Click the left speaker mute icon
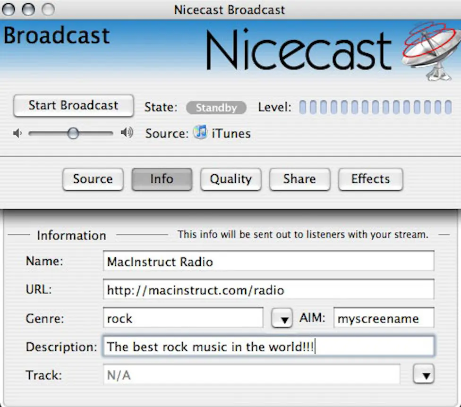 pos(17,133)
